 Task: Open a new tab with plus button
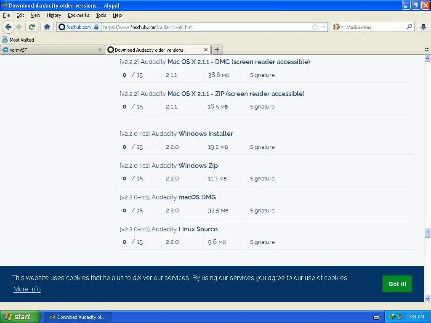(x=217, y=50)
